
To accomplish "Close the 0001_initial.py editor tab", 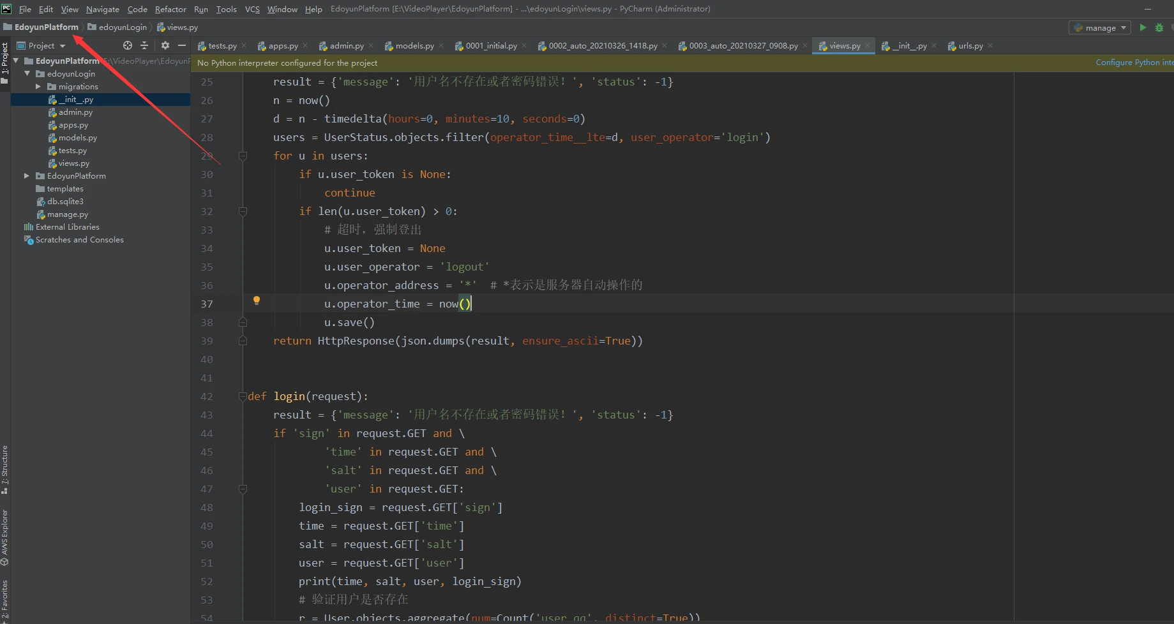I will click(524, 45).
